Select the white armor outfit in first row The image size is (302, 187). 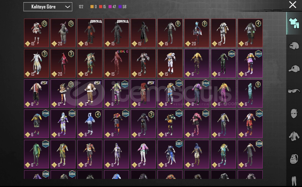pyautogui.click(x=224, y=33)
